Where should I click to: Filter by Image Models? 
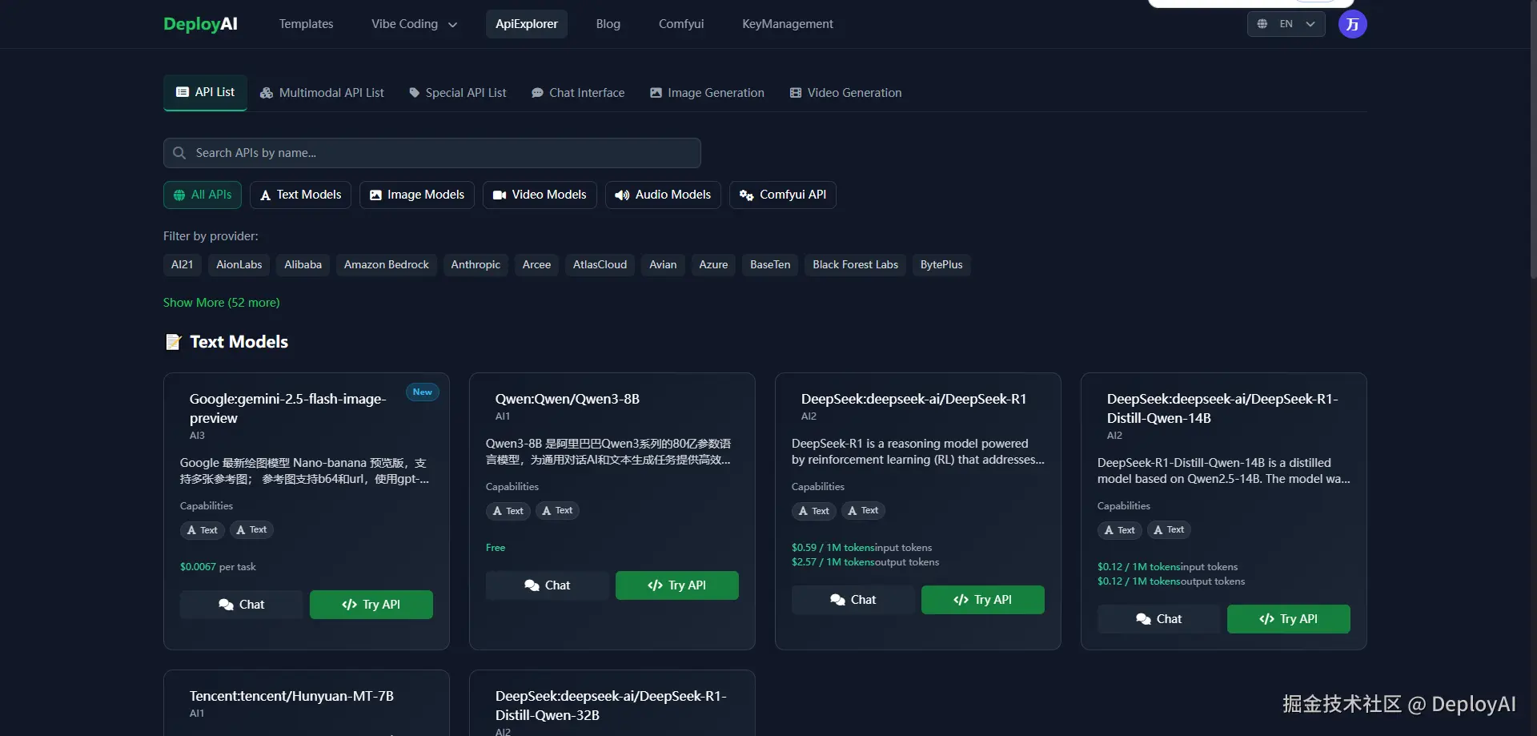point(417,195)
